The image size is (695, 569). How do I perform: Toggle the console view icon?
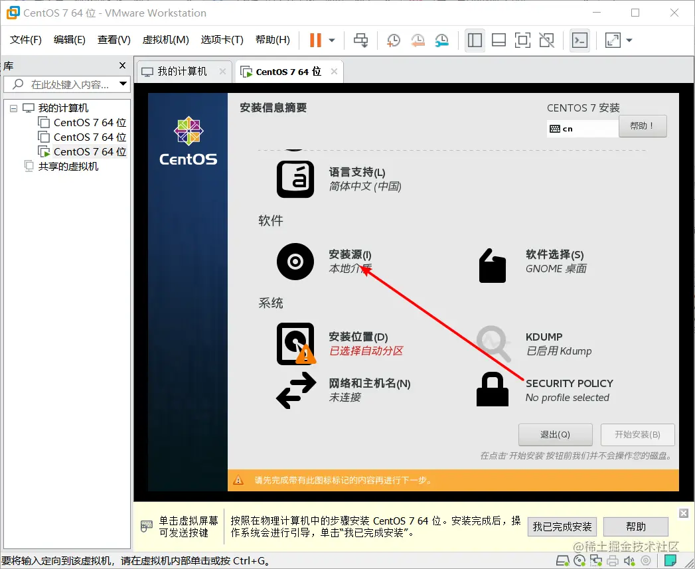point(579,41)
